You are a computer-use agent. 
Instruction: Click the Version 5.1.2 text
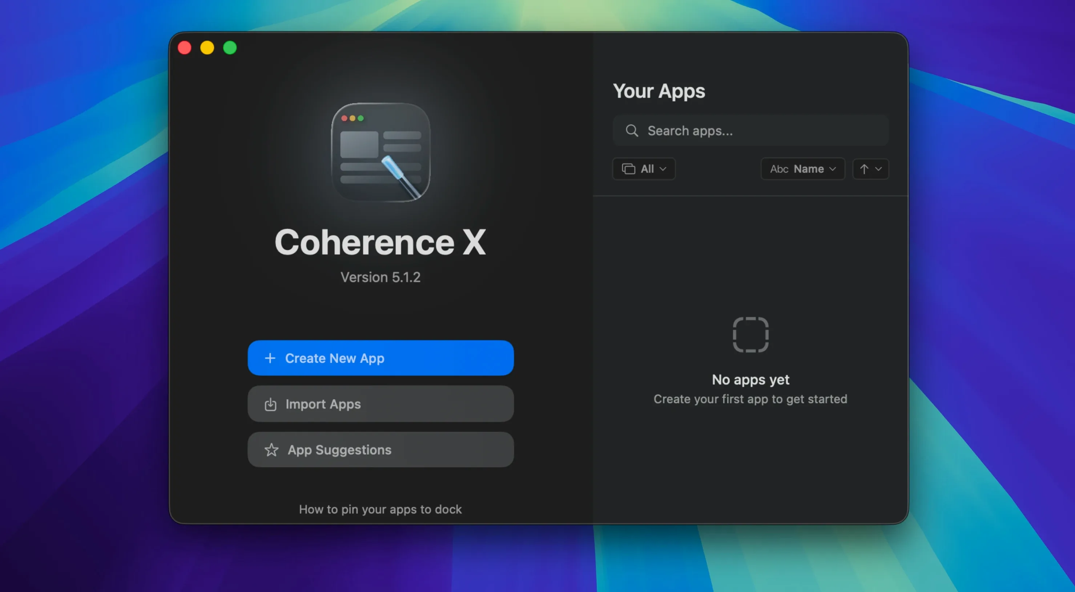coord(380,277)
